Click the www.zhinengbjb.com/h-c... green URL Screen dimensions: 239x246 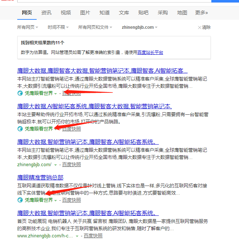pyautogui.click(x=45, y=236)
